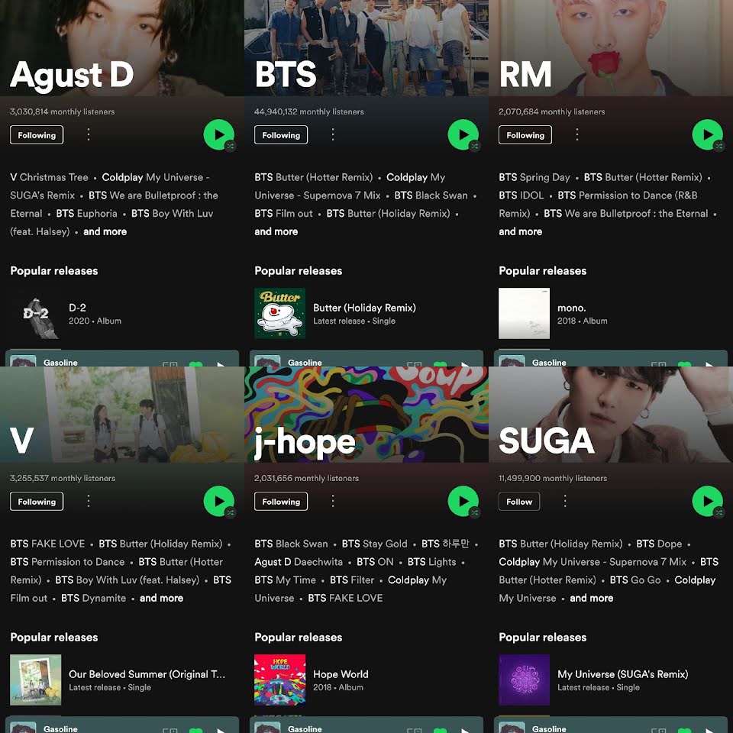Play RM's music with green play button

pos(707,134)
